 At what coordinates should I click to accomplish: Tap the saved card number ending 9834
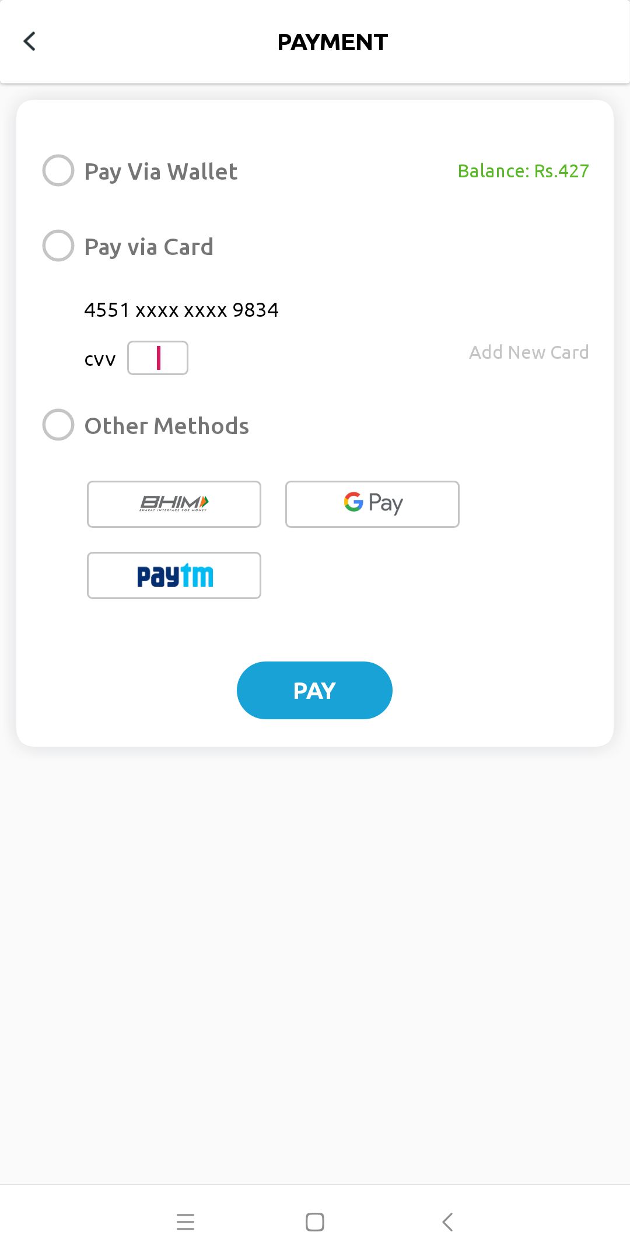click(x=181, y=310)
